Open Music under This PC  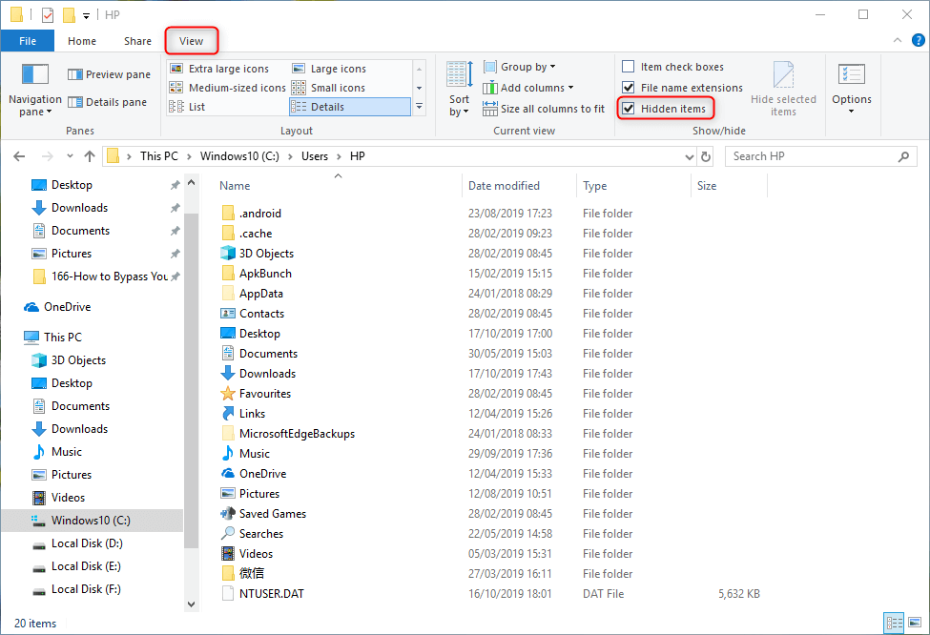tap(57, 452)
